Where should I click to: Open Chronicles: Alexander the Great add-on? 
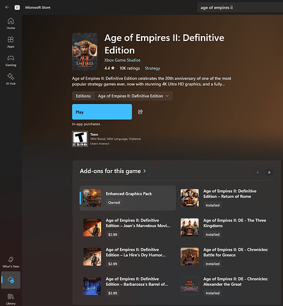[x=225, y=286]
